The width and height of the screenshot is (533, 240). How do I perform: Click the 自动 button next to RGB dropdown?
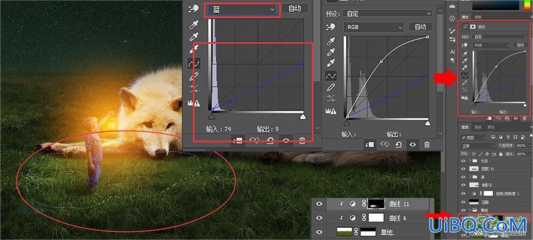(x=420, y=27)
